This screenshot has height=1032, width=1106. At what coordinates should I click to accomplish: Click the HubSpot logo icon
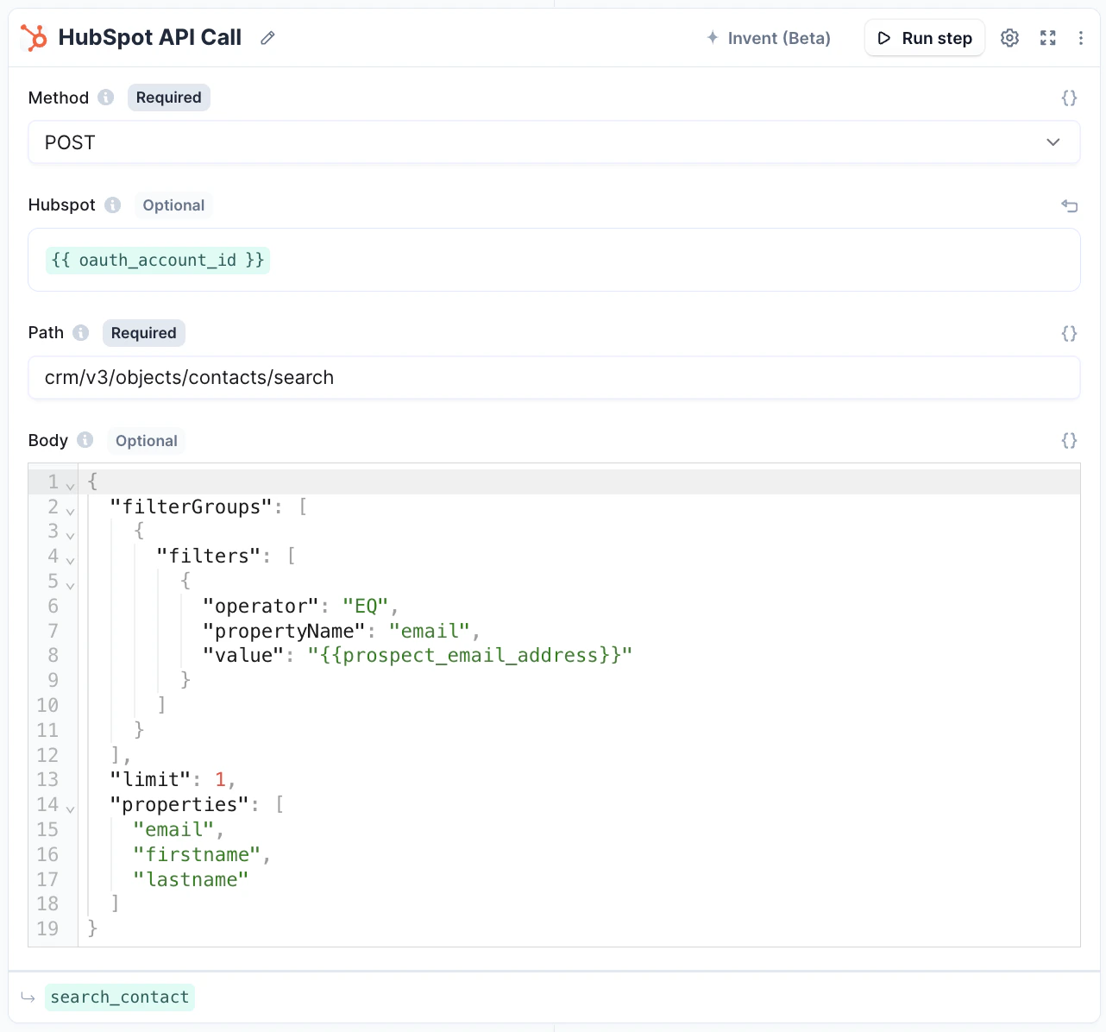35,37
